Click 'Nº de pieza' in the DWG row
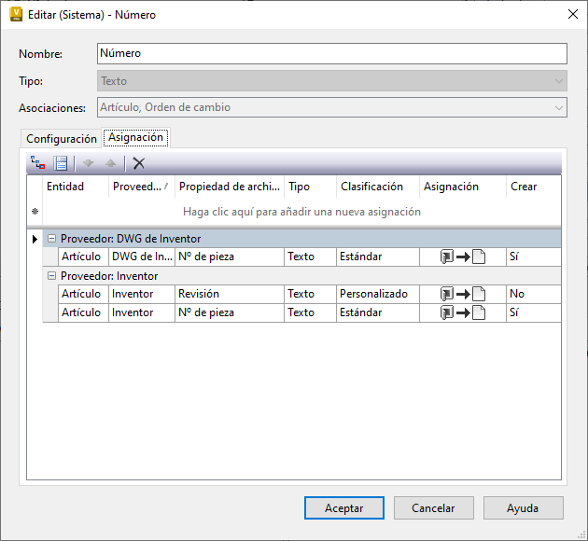Viewport: 588px width, 541px height. coord(230,257)
